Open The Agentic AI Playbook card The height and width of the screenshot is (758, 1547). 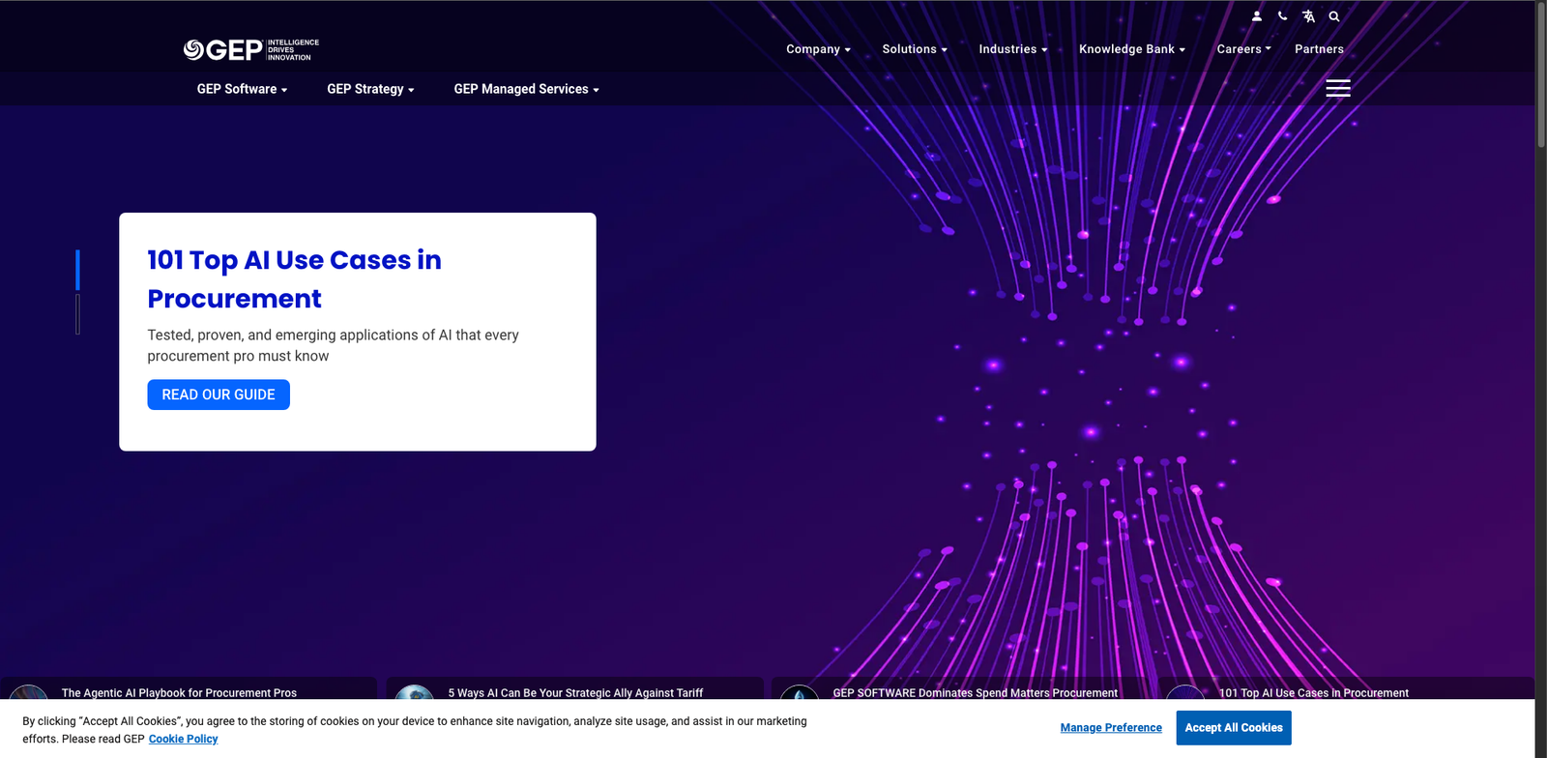coord(189,688)
